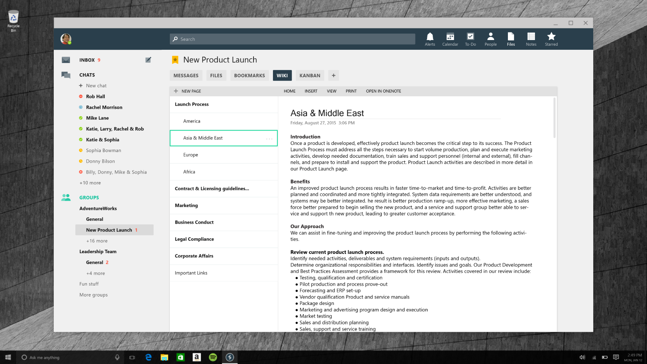Expand the +10 more chats list
The height and width of the screenshot is (364, 647).
coord(90,183)
